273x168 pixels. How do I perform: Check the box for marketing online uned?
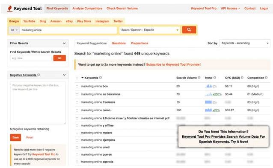(x=77, y=148)
